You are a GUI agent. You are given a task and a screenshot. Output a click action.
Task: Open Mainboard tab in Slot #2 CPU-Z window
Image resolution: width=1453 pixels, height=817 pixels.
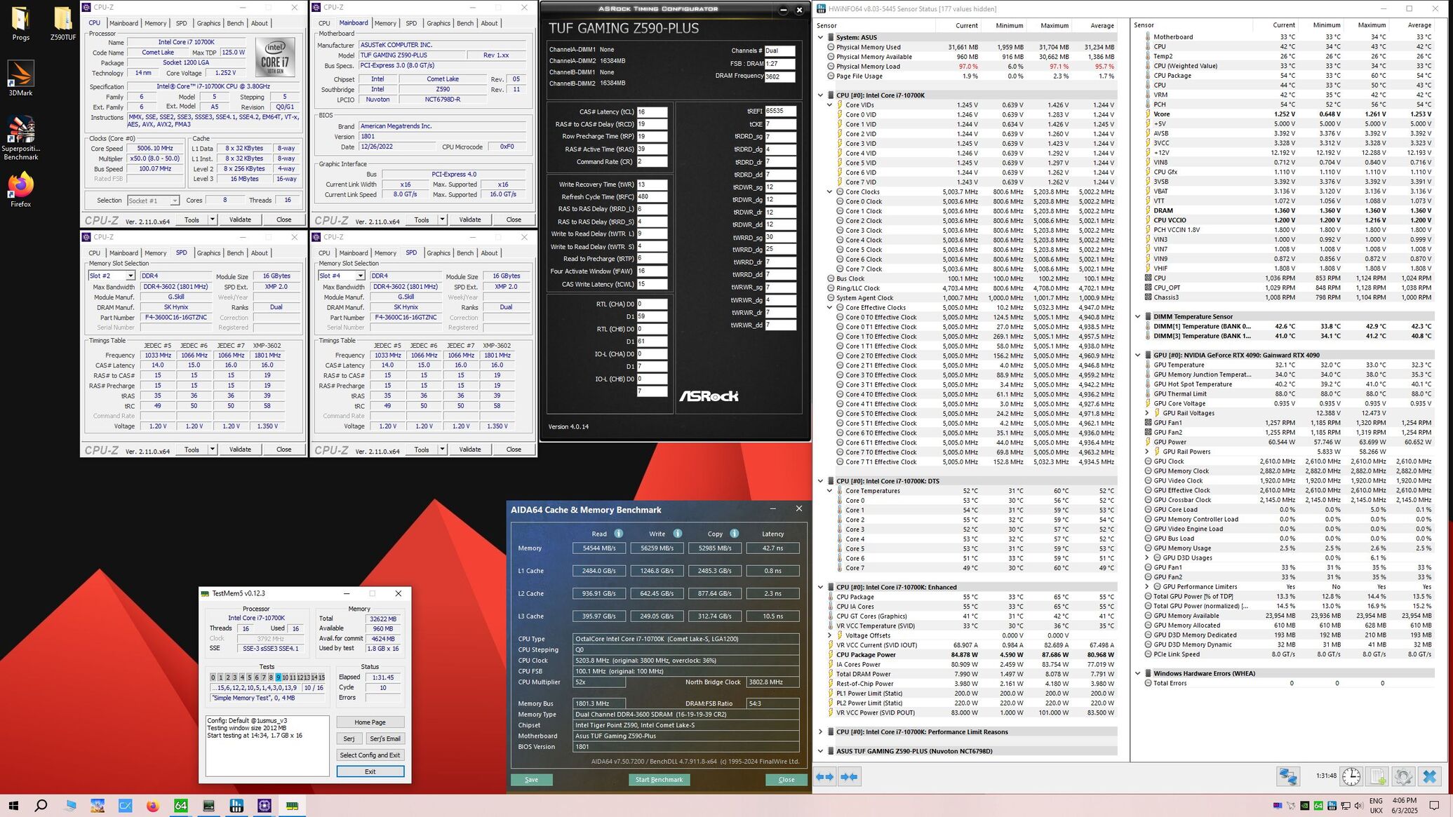tap(123, 253)
